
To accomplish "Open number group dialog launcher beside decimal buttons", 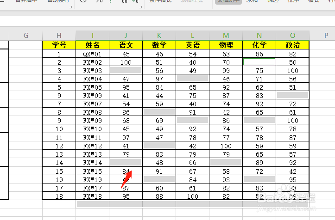I will (140, 7).
